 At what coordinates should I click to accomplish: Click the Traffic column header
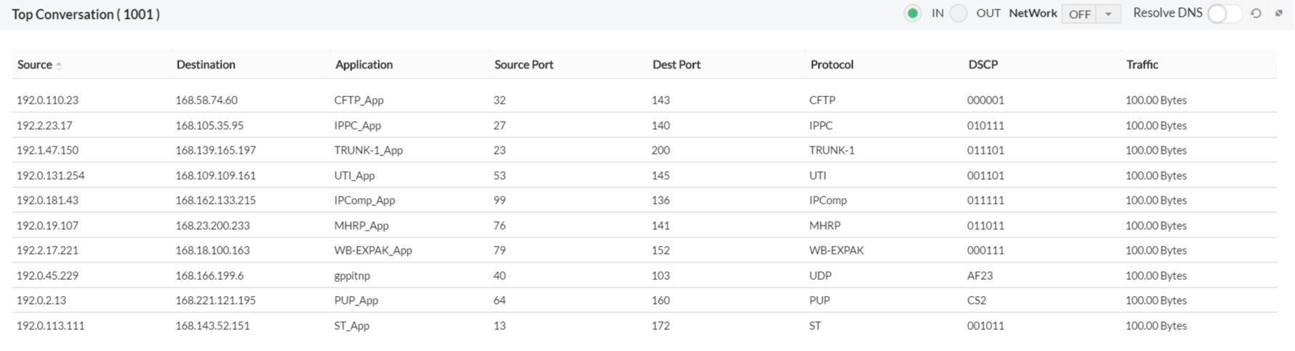[1142, 65]
